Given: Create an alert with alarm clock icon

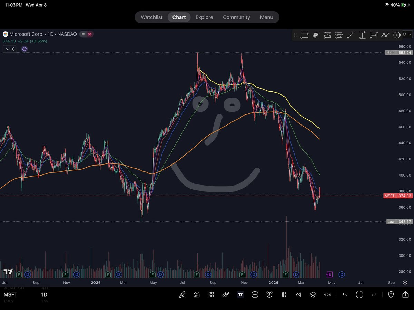Looking at the screenshot, I should coord(269,294).
